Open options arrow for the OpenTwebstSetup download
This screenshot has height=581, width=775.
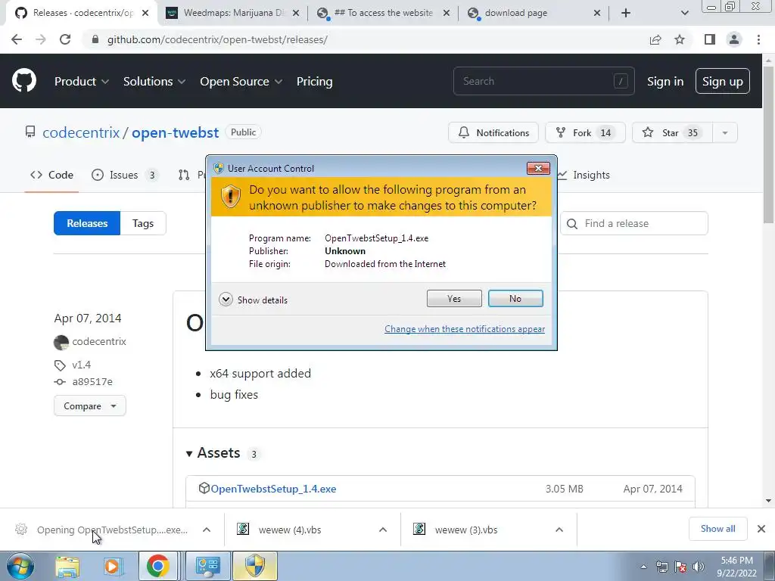[207, 530]
